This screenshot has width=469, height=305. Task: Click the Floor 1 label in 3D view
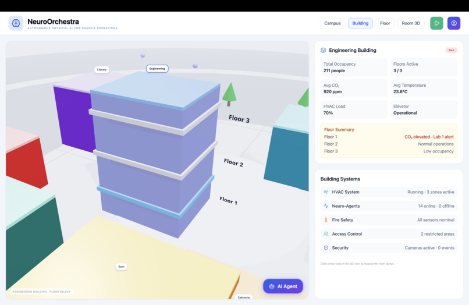tap(229, 201)
